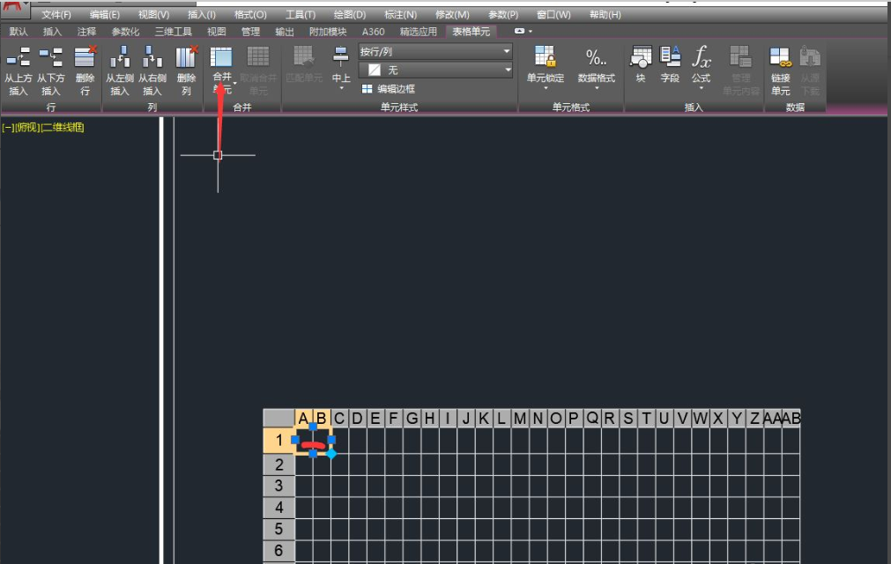Screen dimensions: 891x564
Task: Open the 修改(M) menu
Action: coord(452,15)
